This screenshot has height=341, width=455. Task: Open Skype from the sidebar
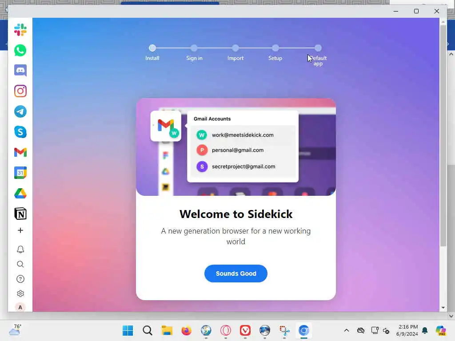[x=20, y=132]
